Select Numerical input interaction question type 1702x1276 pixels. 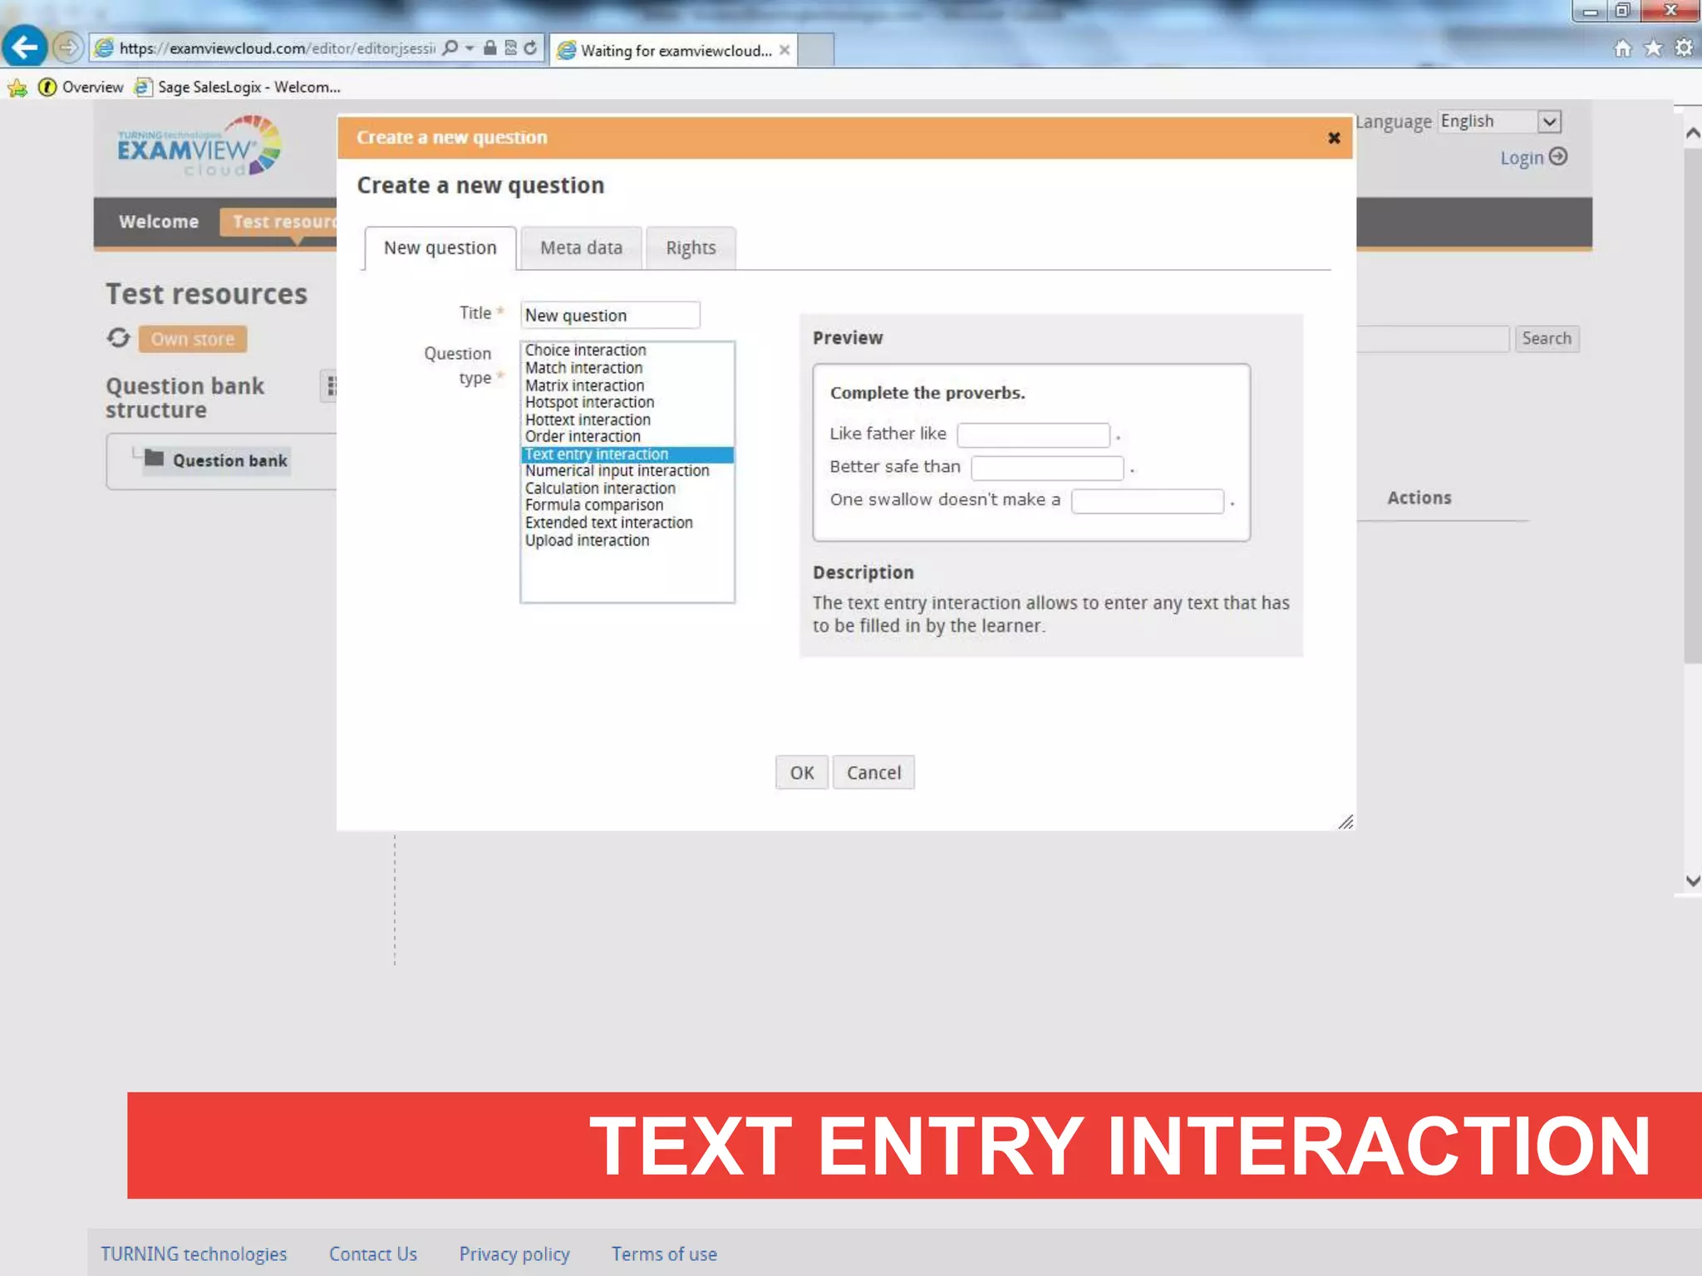pos(627,471)
